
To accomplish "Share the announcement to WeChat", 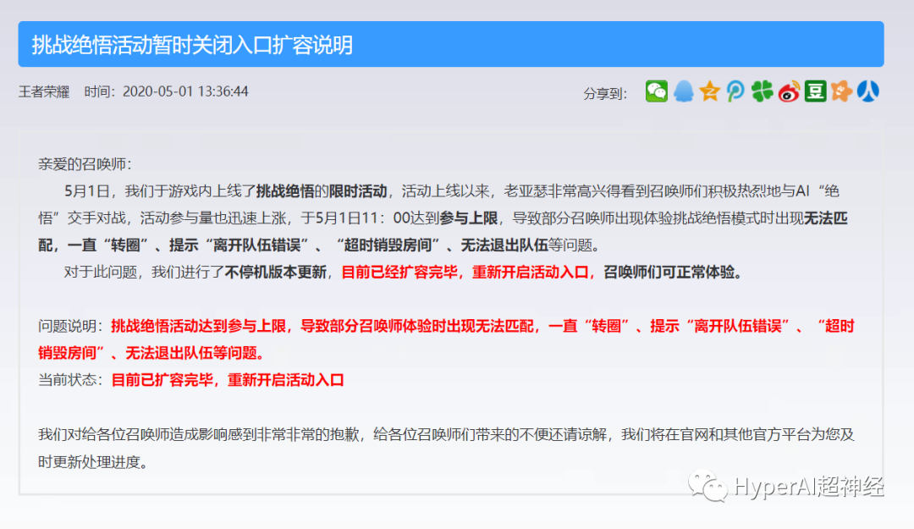I will (657, 91).
